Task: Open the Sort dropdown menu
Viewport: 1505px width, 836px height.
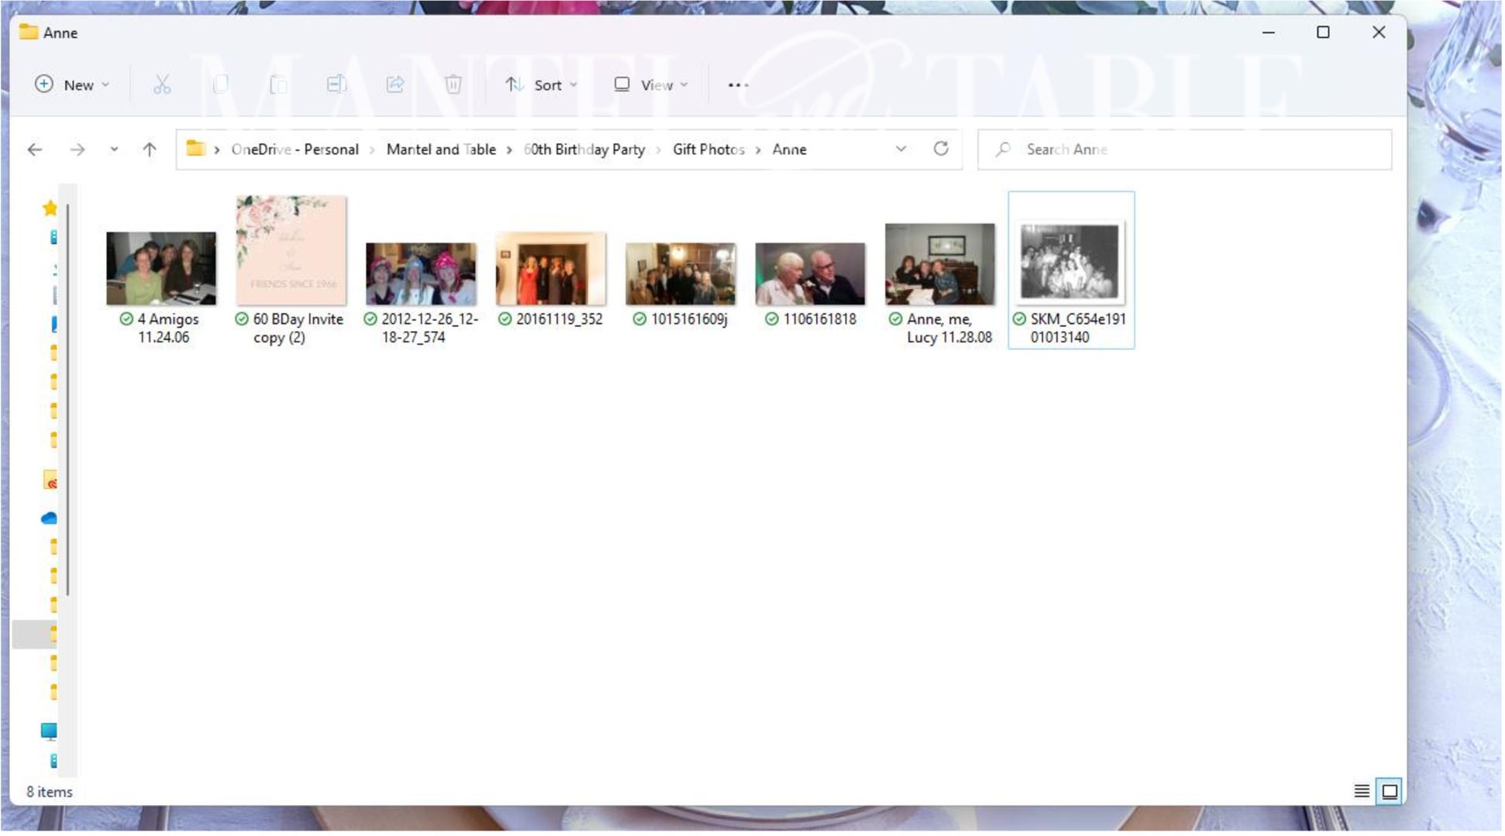Action: (x=542, y=84)
